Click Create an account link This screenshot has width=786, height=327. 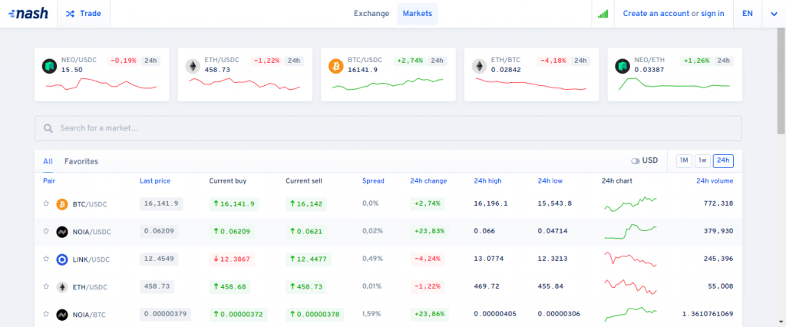tap(656, 14)
